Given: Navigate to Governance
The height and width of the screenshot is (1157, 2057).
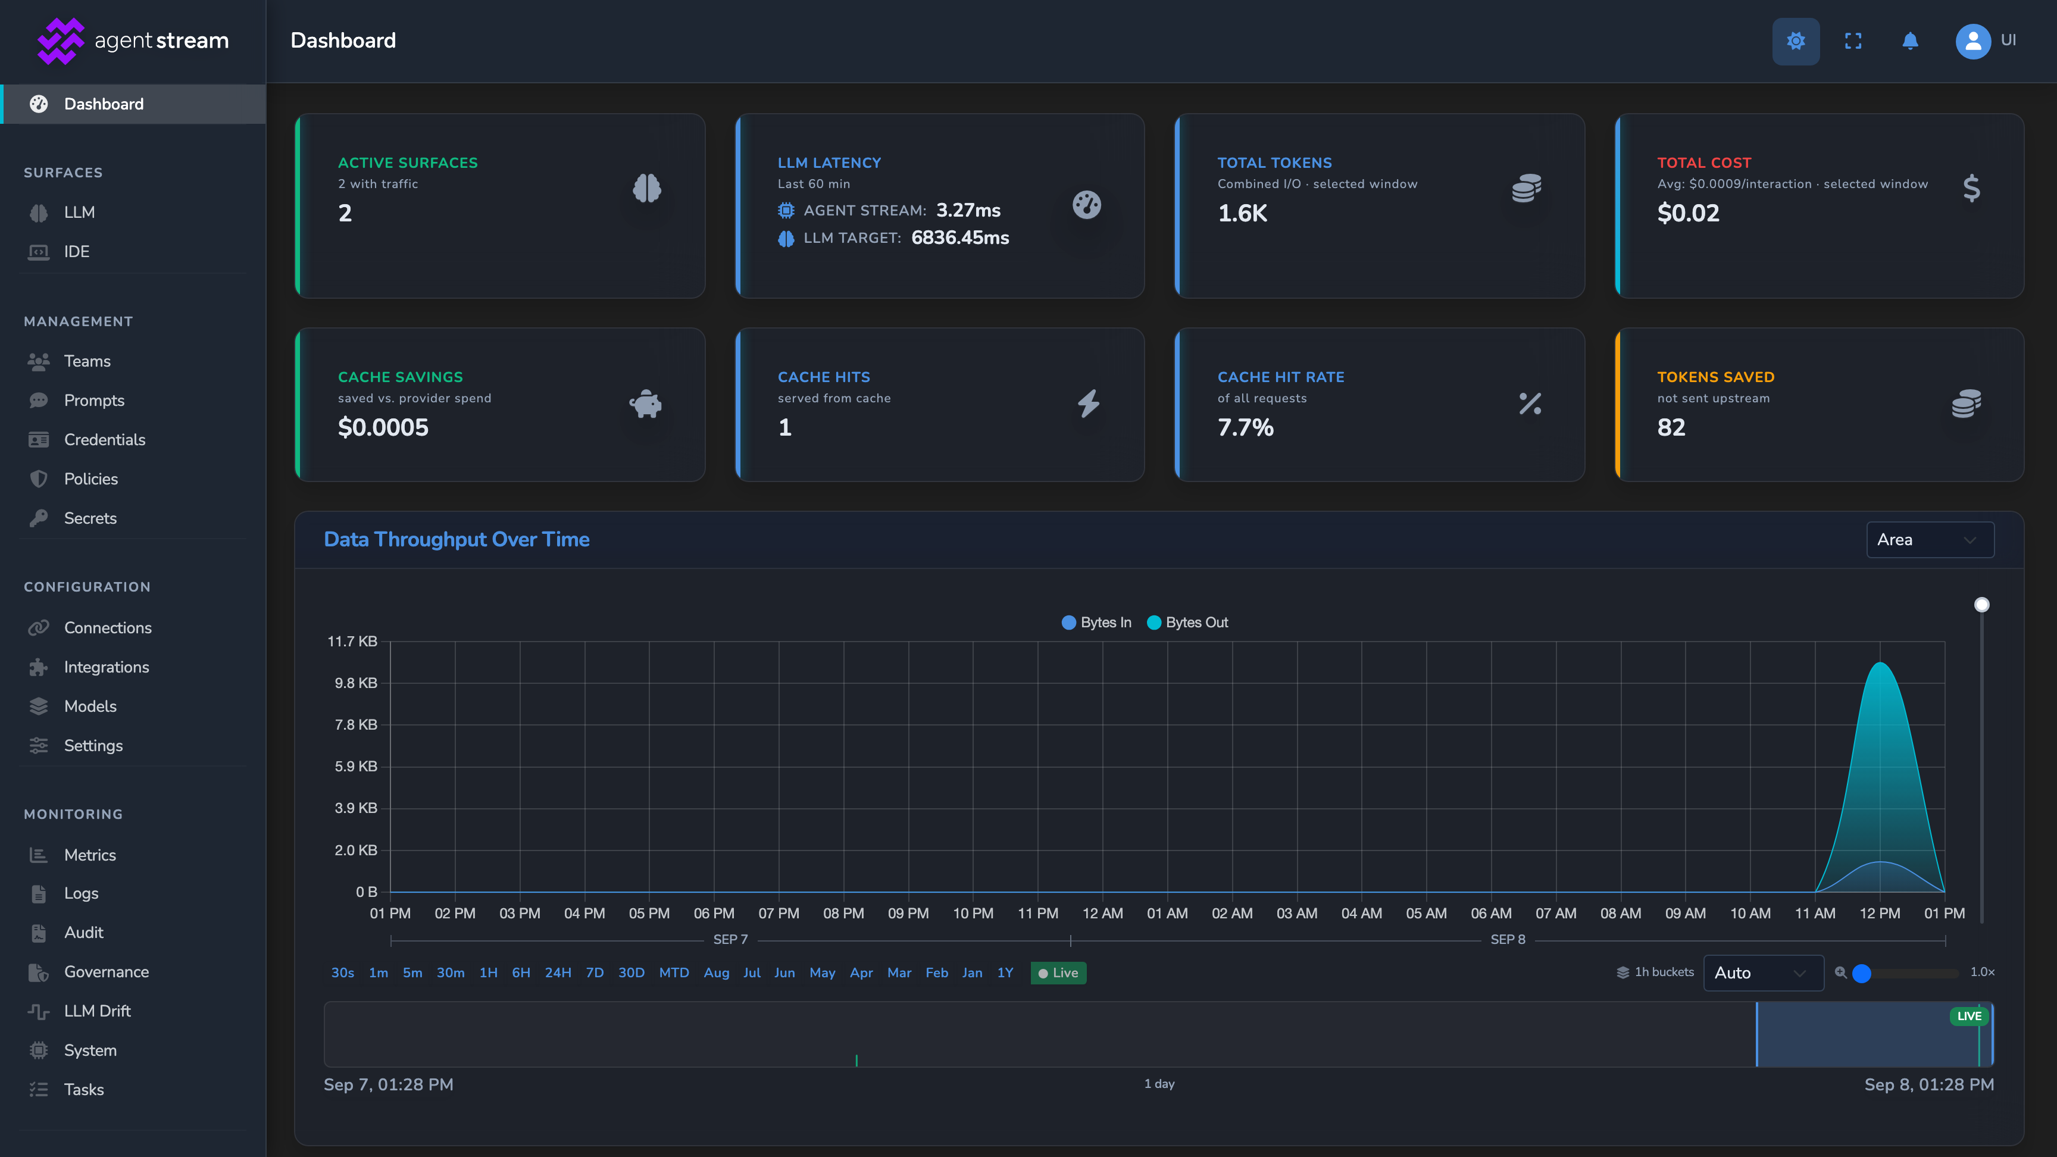Looking at the screenshot, I should pos(106,971).
